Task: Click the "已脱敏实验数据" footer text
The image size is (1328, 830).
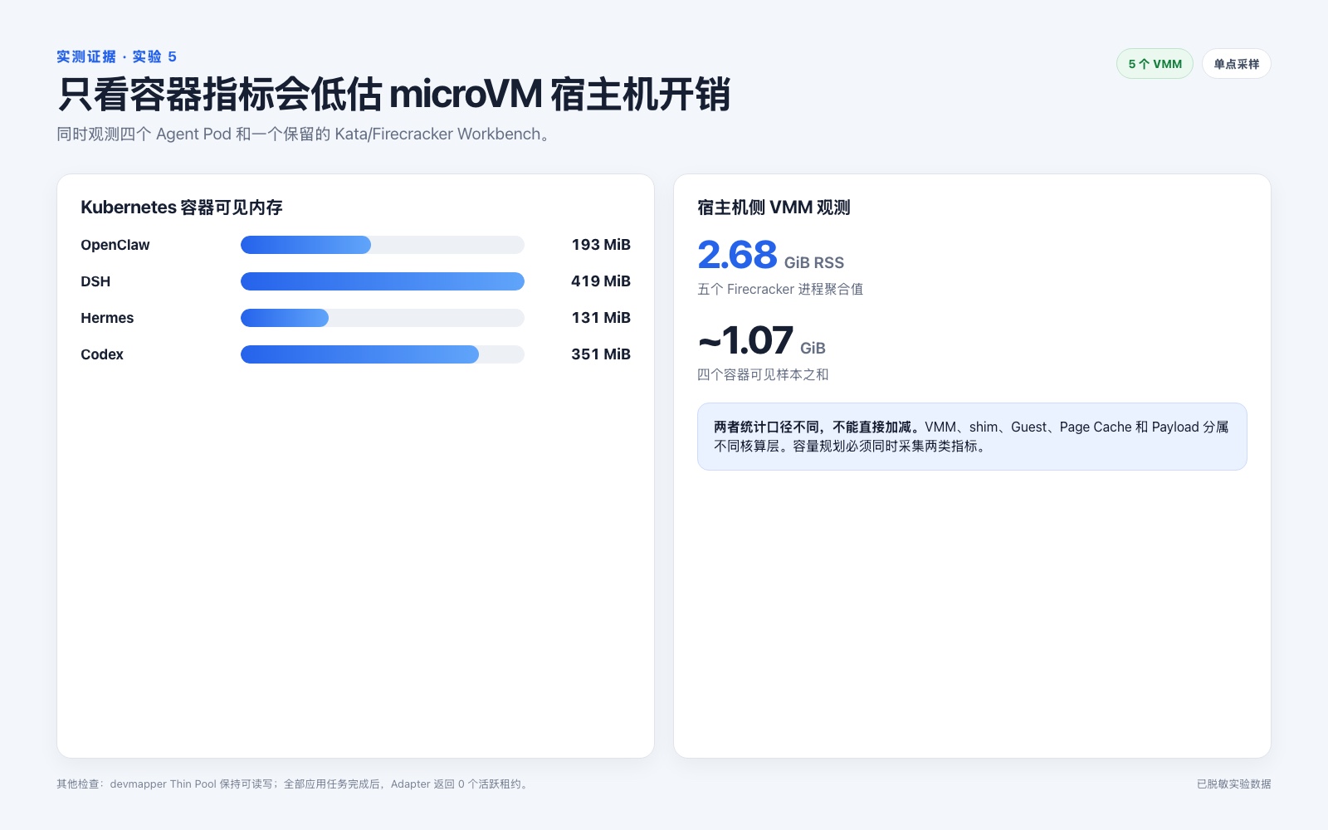Action: [1233, 784]
